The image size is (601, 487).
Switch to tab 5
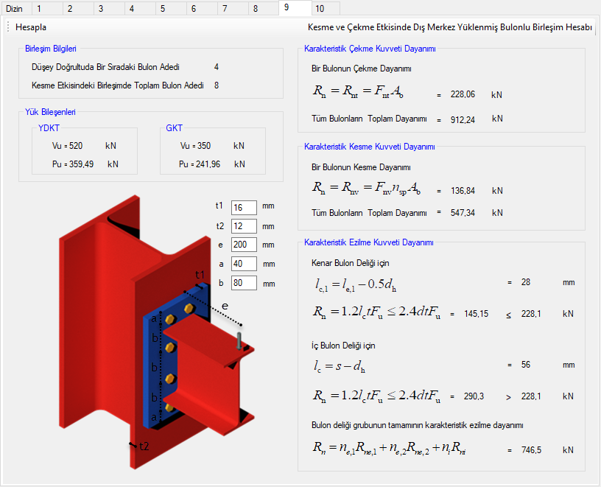point(171,9)
